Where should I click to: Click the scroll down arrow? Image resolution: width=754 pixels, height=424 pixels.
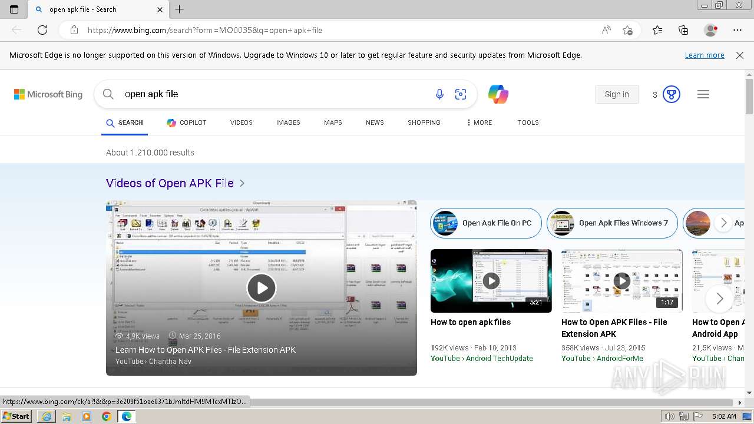point(749,393)
